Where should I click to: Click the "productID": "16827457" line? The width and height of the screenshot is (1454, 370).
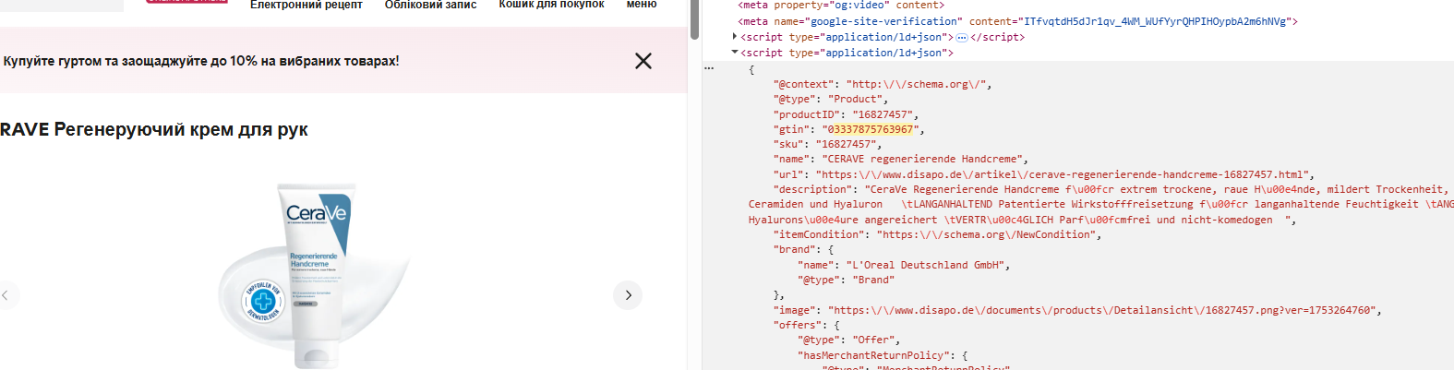click(847, 114)
